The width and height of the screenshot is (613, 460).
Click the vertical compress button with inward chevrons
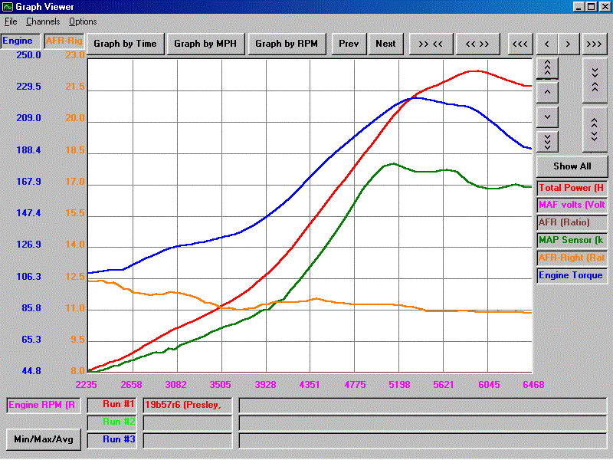click(595, 80)
